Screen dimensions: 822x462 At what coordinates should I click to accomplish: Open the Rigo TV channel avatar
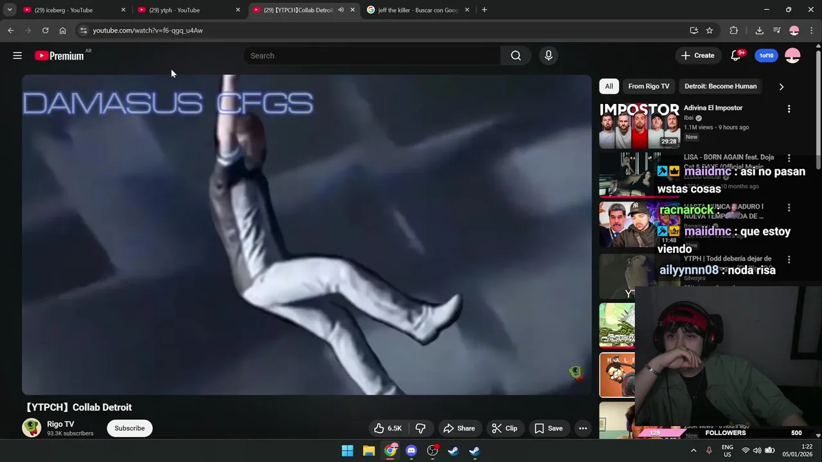pyautogui.click(x=31, y=428)
